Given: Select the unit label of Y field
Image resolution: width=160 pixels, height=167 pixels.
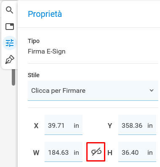Looking at the screenshot, I should click(x=150, y=126).
